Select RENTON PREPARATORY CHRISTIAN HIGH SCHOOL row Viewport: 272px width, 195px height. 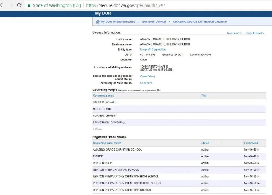(179, 177)
